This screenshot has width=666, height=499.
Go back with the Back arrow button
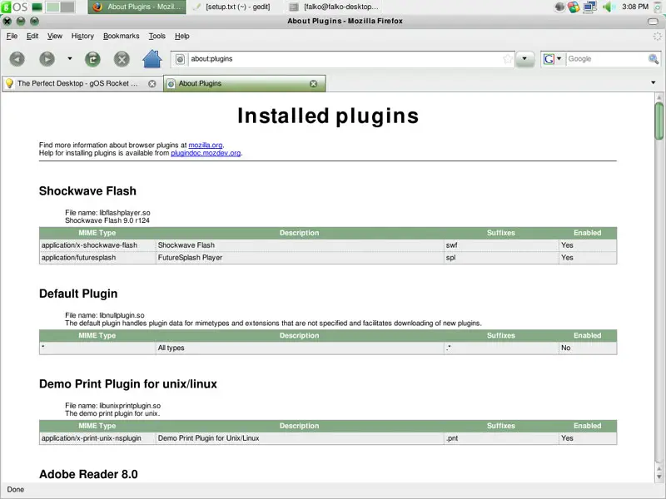click(17, 59)
